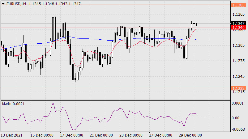Open the chart menu triangle beside EURUSD,H4

point(3,4)
